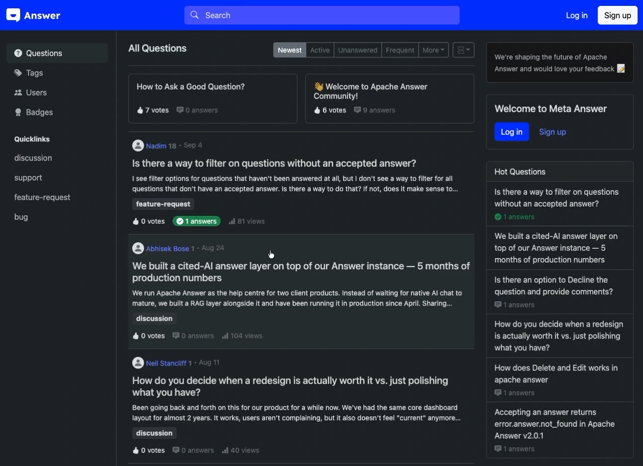Open the redesign worth it question
The width and height of the screenshot is (643, 466).
290,387
